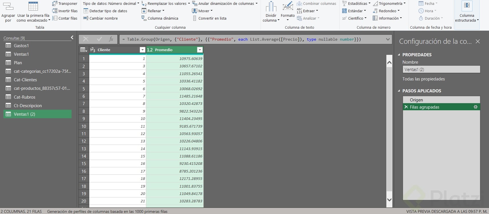Select the Plan query
Image resolution: width=489 pixels, height=214 pixels.
(38, 63)
